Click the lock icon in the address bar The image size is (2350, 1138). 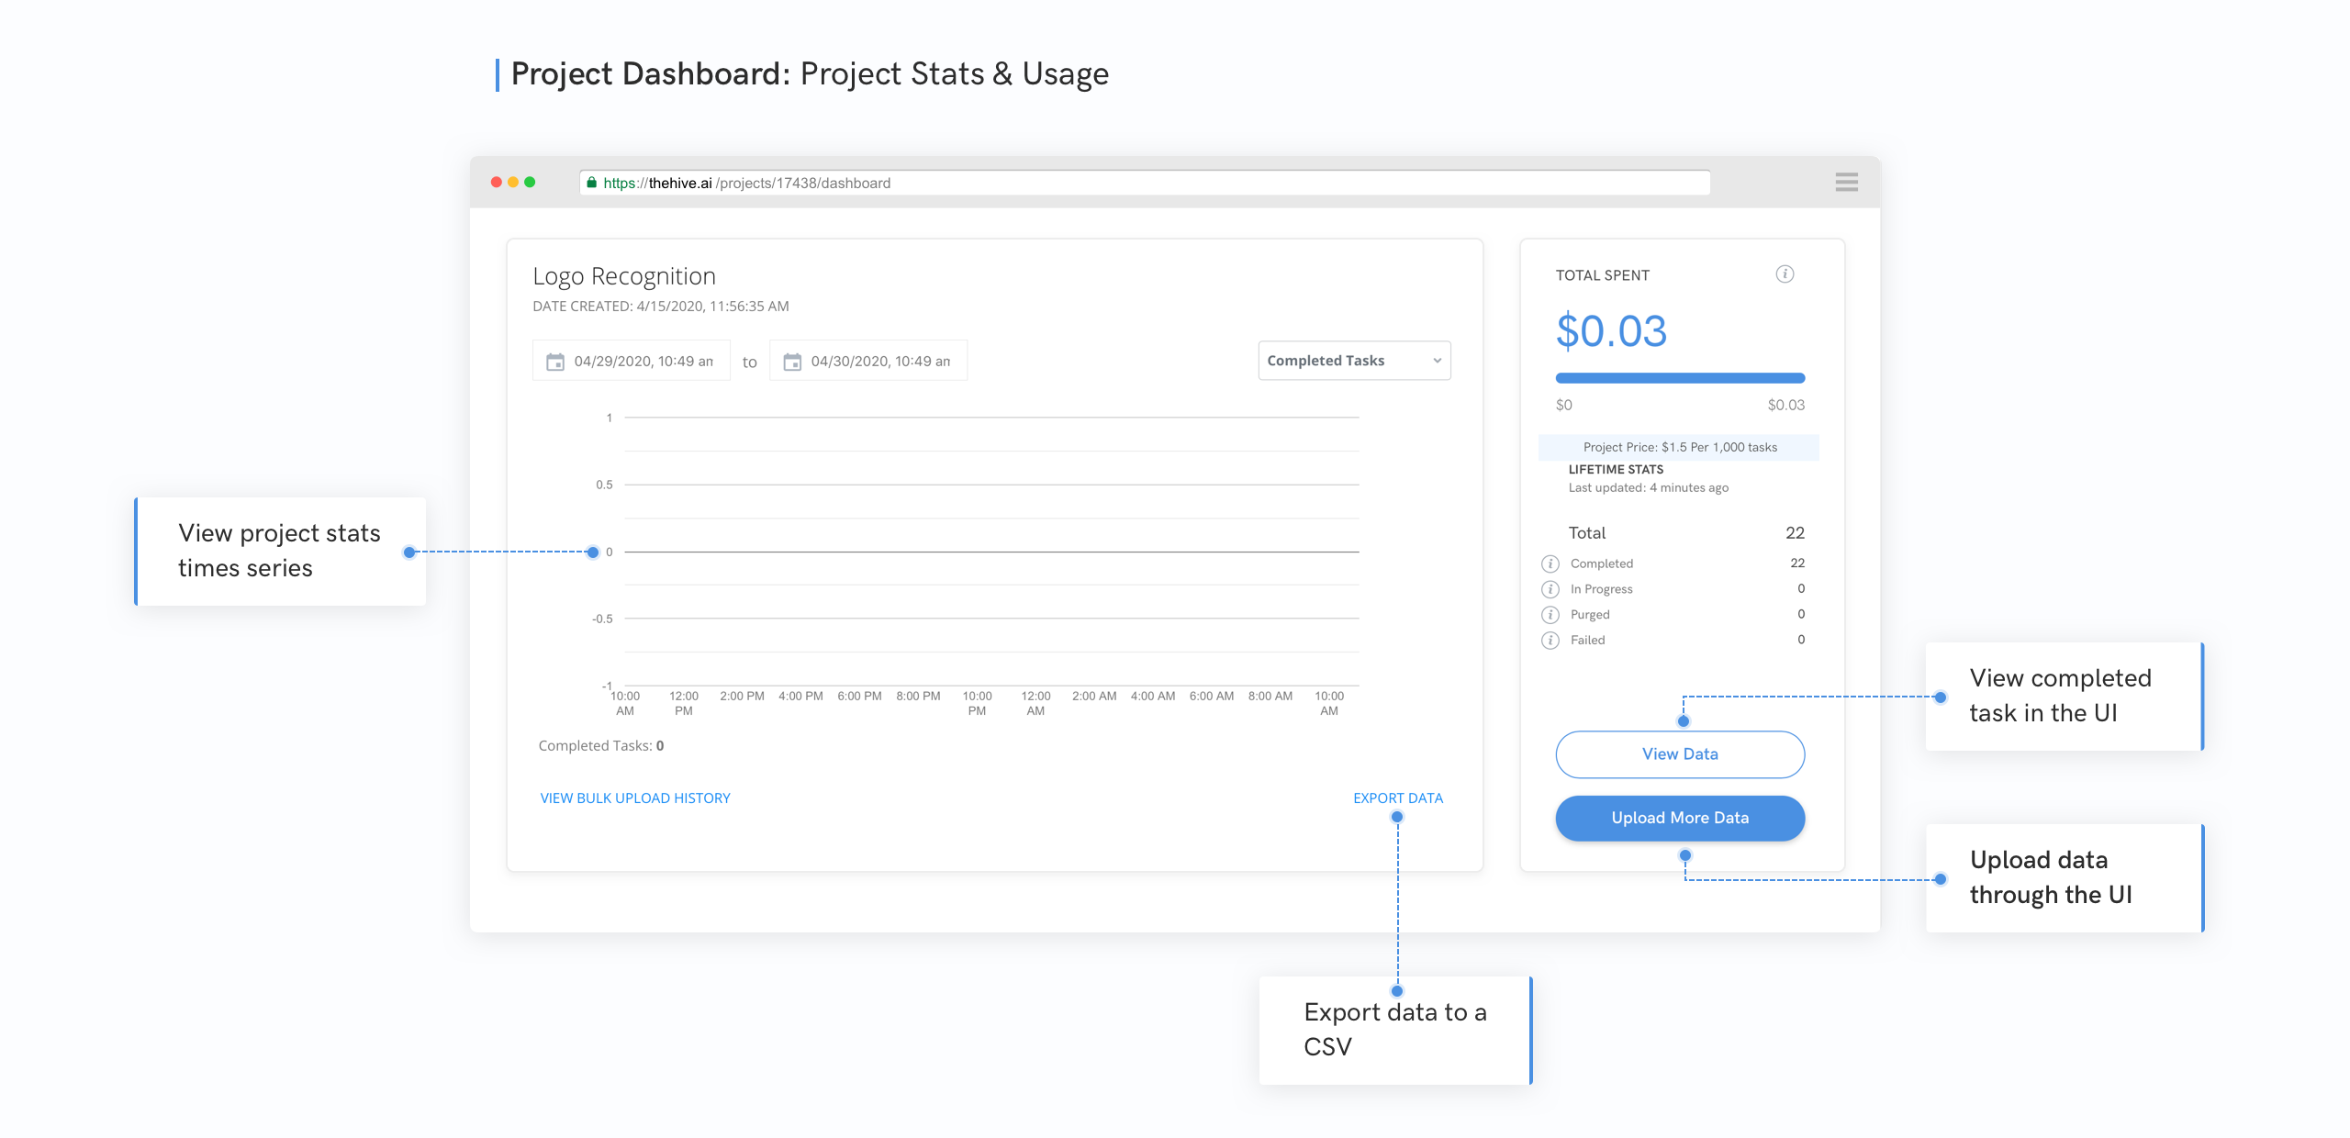[x=592, y=183]
